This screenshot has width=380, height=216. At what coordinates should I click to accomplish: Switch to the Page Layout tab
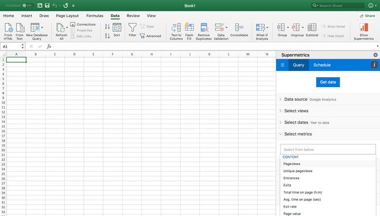[x=67, y=15]
